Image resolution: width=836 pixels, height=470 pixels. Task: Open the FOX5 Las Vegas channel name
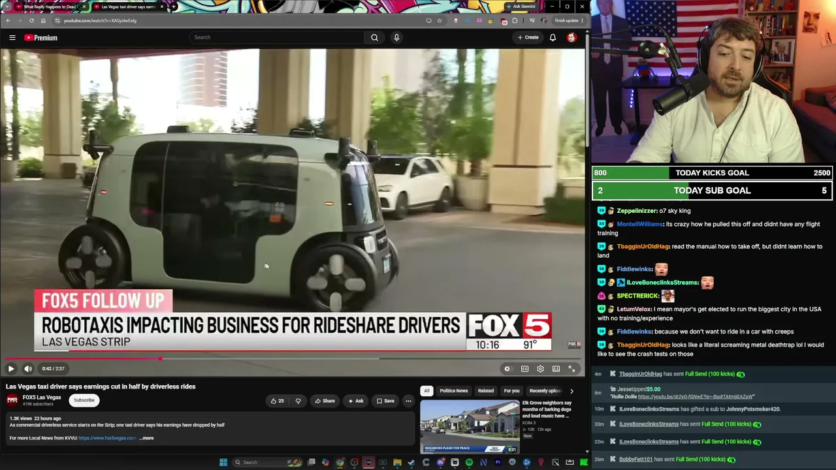tap(42, 398)
